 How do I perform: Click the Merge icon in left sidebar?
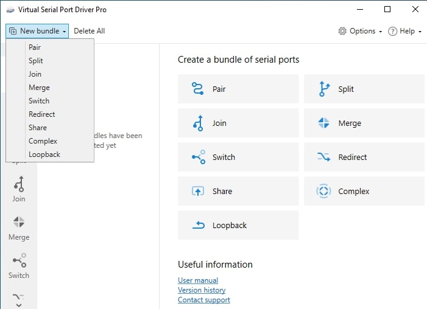[x=19, y=222]
